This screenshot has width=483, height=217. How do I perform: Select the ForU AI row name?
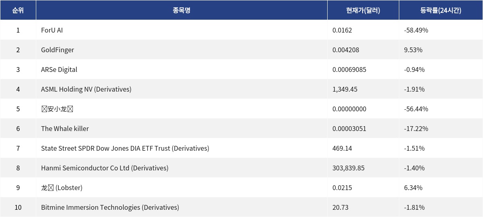click(52, 30)
